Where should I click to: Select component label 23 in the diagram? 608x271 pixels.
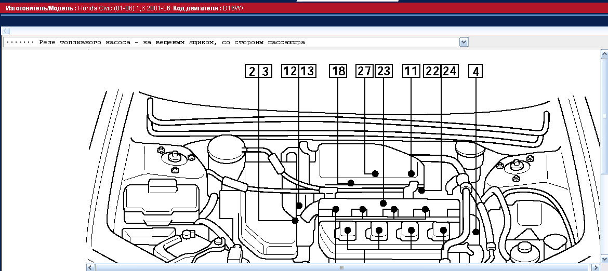coord(383,71)
